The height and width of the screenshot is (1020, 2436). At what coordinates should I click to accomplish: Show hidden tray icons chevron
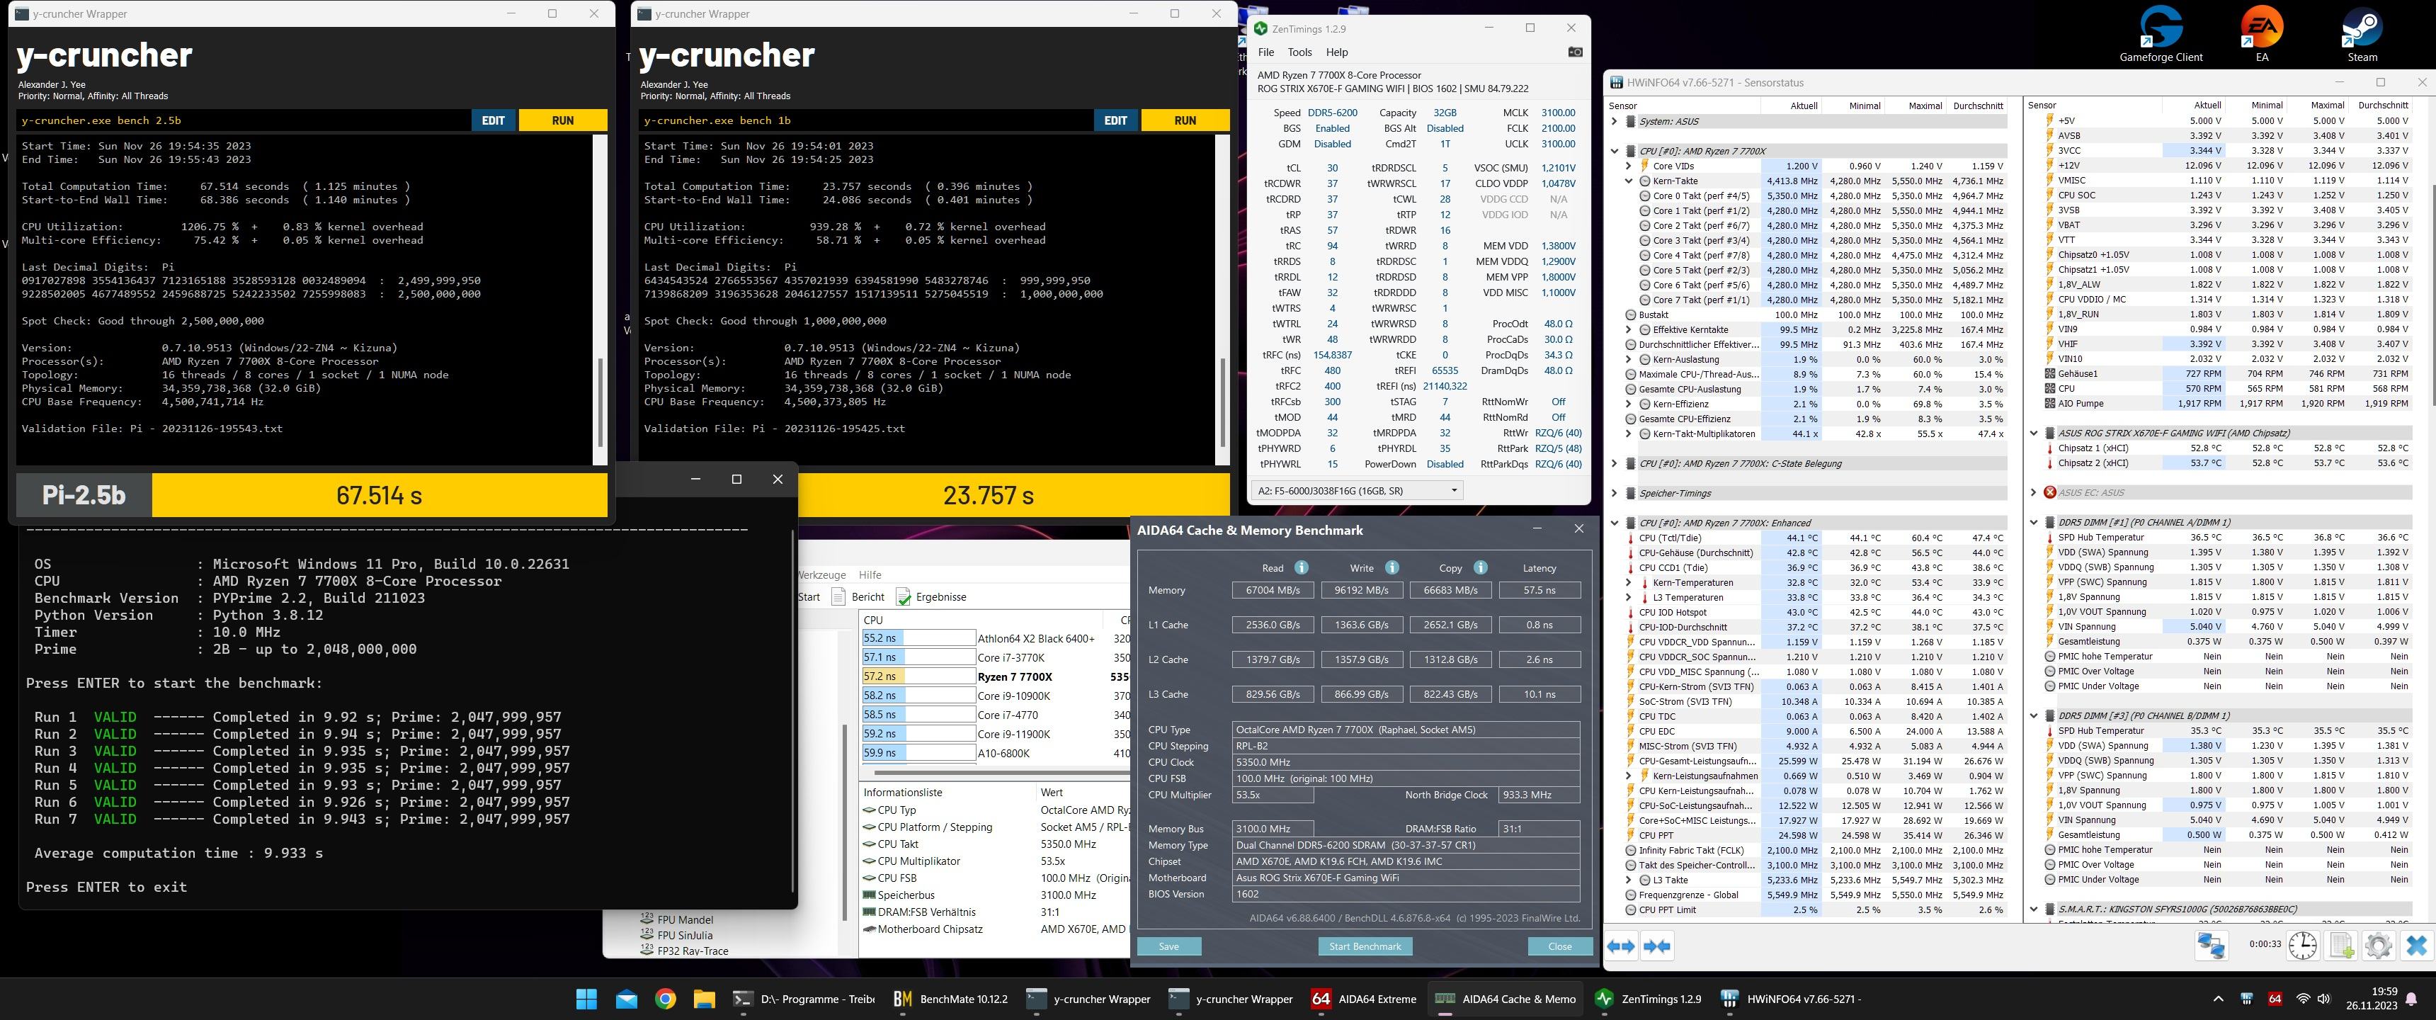pyautogui.click(x=2219, y=999)
